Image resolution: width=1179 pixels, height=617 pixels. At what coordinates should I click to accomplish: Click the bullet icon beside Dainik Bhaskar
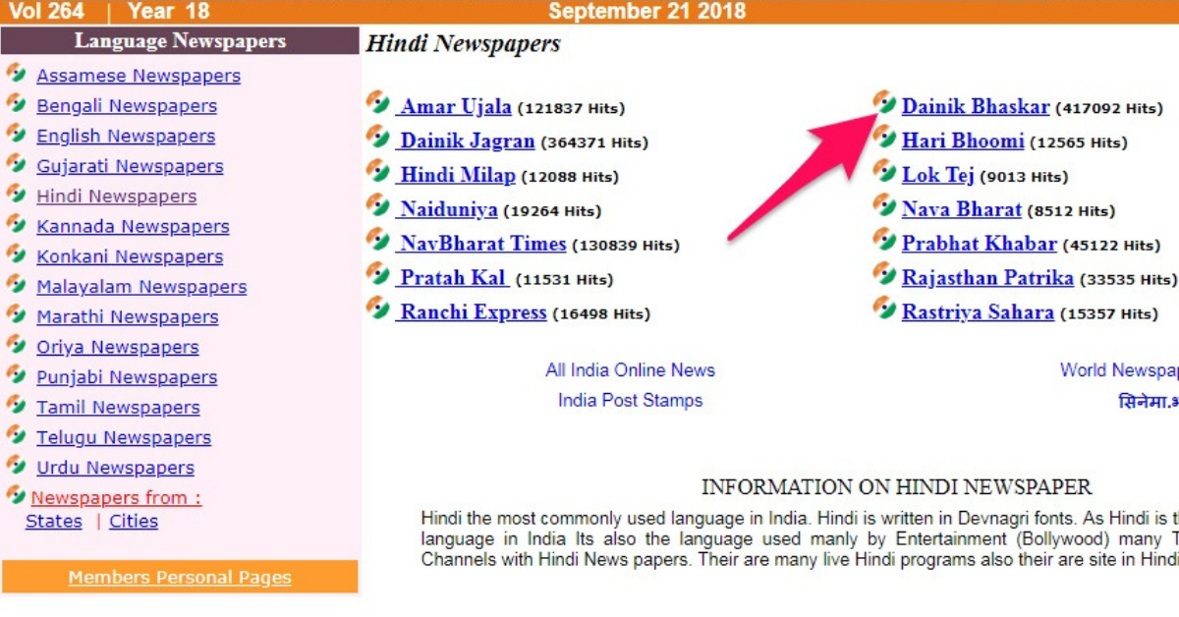coord(885,102)
